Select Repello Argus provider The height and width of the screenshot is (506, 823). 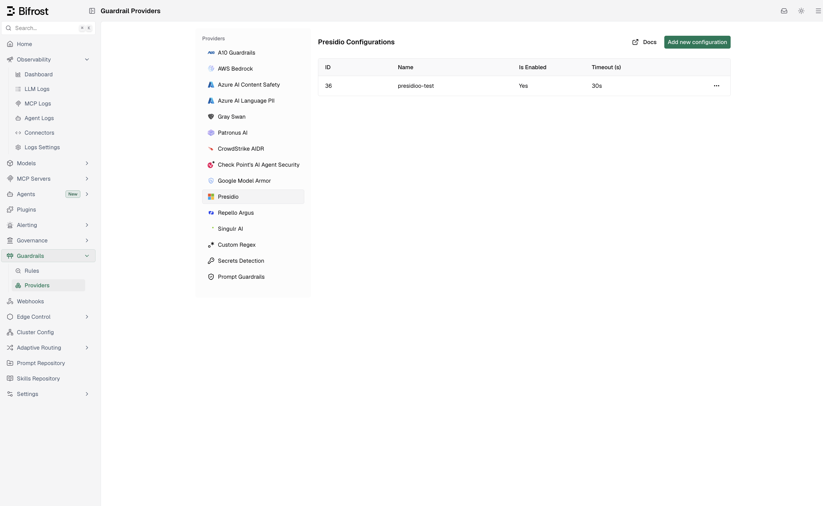pos(253,213)
